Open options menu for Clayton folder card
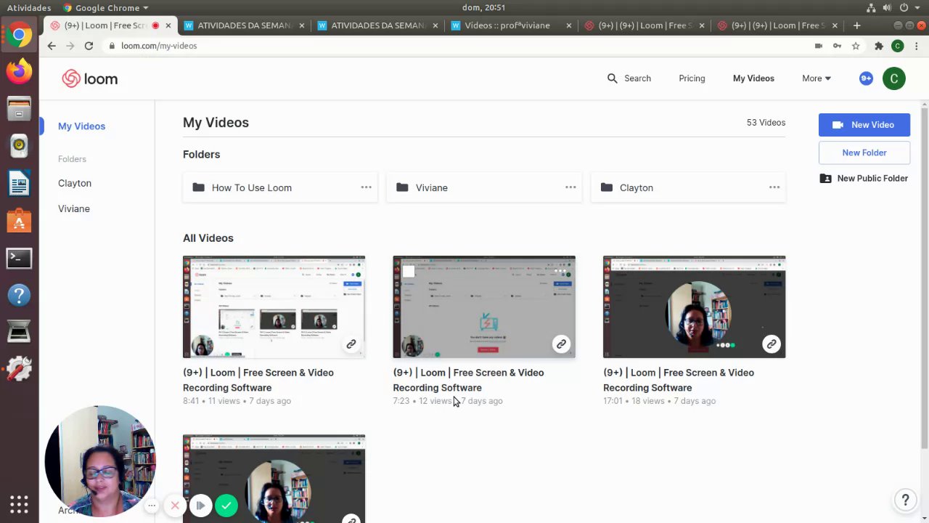 point(774,187)
